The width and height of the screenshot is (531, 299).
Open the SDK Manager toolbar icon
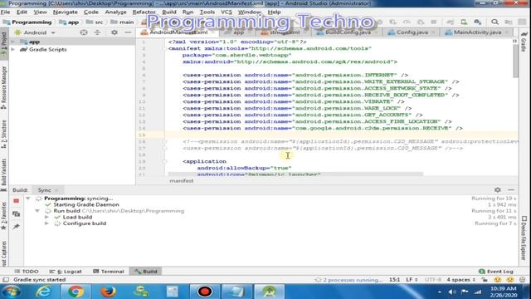click(x=478, y=22)
